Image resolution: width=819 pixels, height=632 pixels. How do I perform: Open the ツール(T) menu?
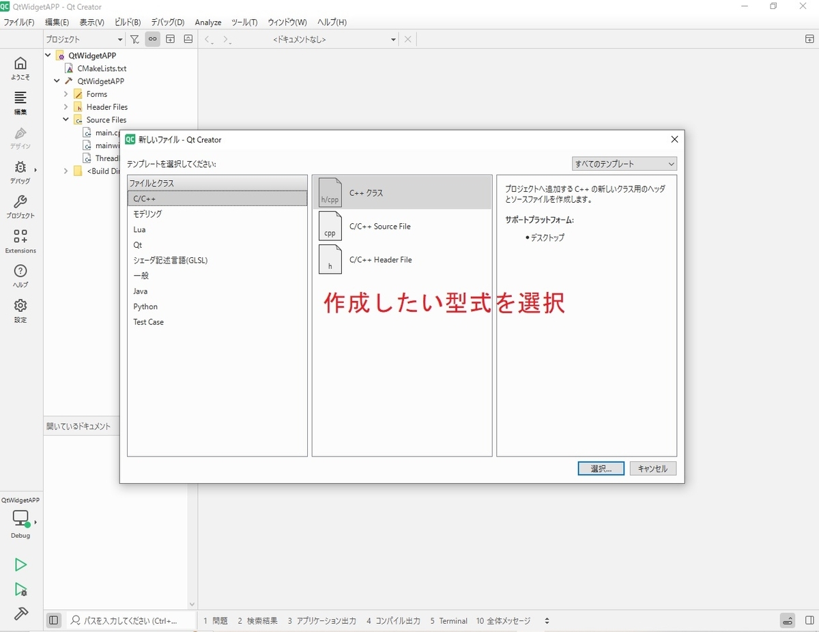244,22
